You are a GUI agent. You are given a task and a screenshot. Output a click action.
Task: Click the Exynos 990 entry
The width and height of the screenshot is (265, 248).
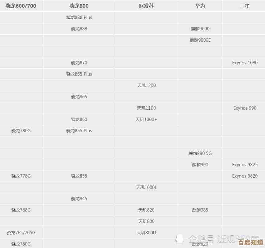tap(244, 108)
